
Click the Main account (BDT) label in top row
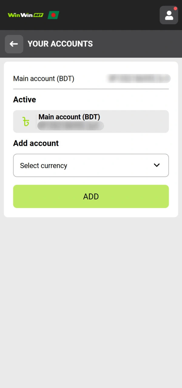[44, 79]
